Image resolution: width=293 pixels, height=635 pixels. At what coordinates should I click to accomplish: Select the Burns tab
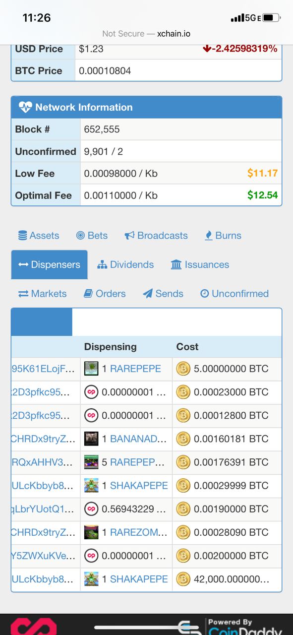point(223,236)
